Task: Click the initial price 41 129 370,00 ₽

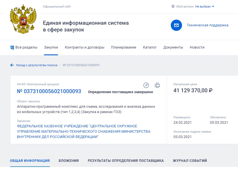Action: point(193,91)
